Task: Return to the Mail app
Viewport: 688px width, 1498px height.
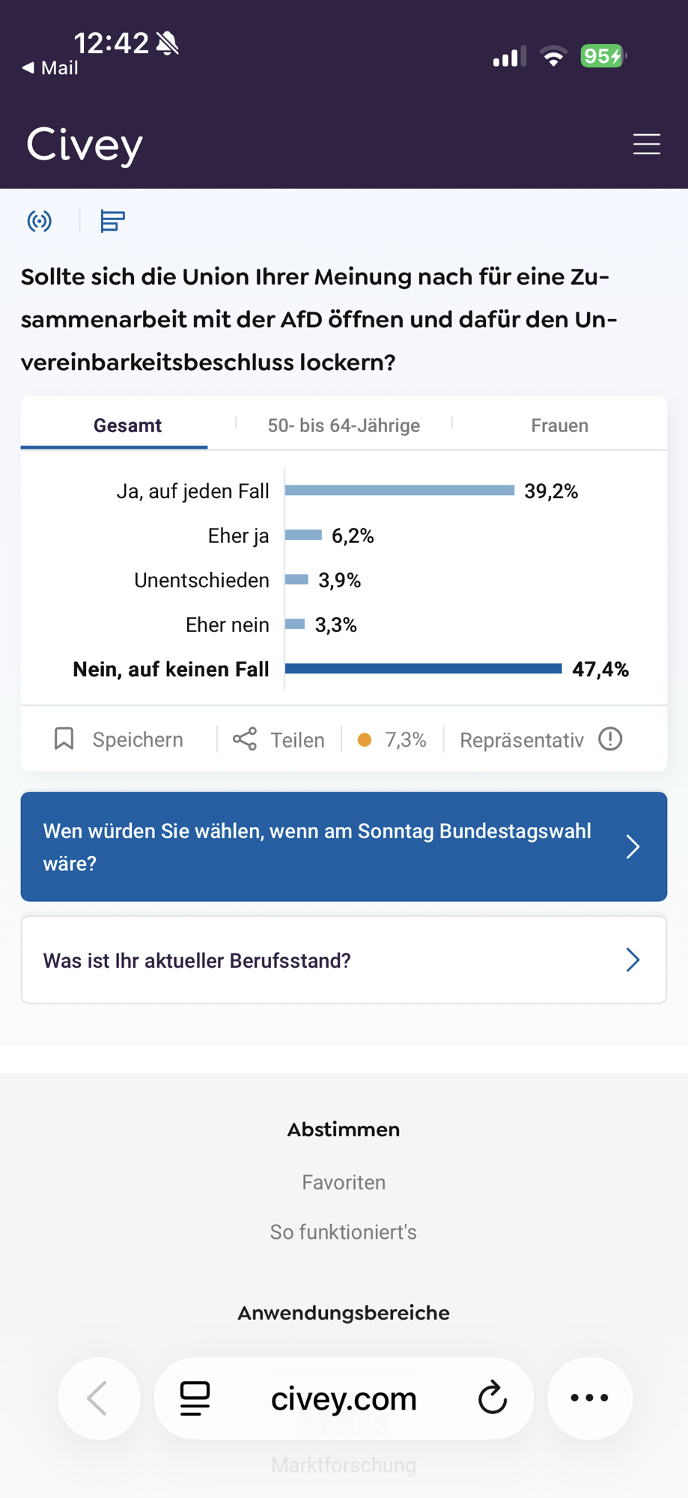Action: 50,68
